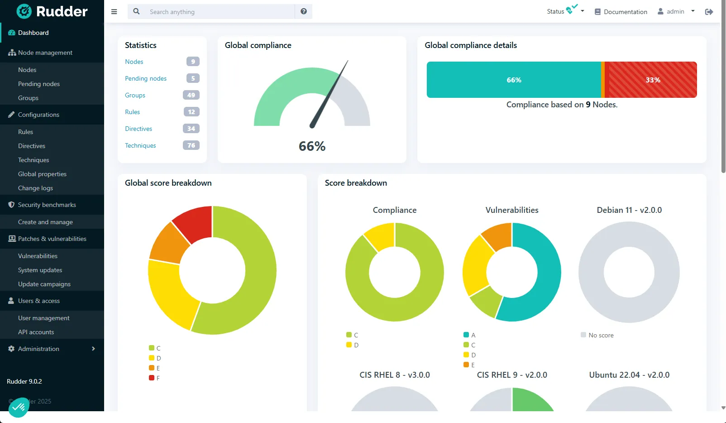Click the red 33% compliance bar segment
Image resolution: width=726 pixels, height=423 pixels.
(x=652, y=80)
